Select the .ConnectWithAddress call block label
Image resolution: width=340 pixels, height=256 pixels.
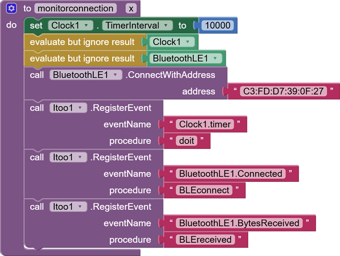point(170,75)
